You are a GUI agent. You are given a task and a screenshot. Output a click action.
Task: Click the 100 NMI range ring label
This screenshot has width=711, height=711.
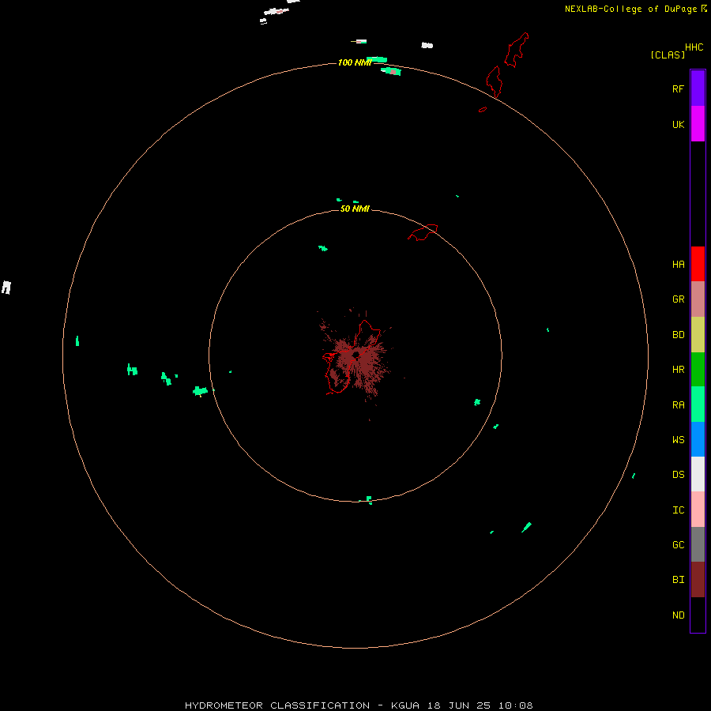[x=355, y=62]
